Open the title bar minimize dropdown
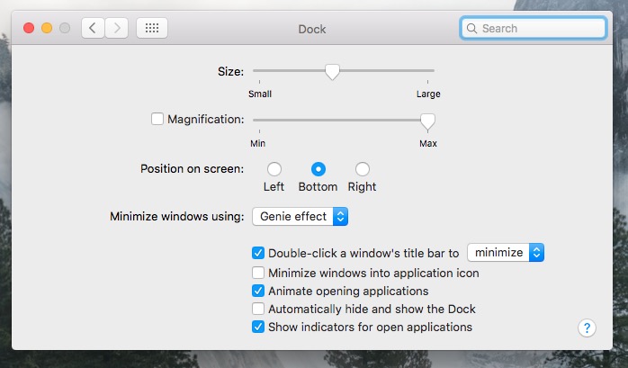Image resolution: width=628 pixels, height=368 pixels. tap(506, 253)
